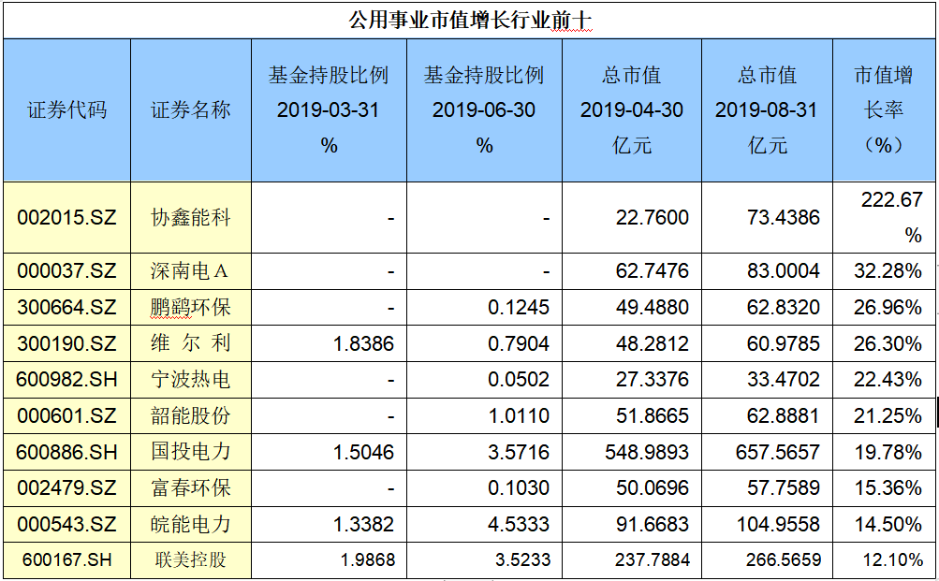
Task: Click fund holding value 3.5716
Action: click(519, 452)
